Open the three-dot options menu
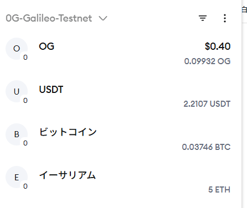This screenshot has height=208, width=247. point(225,18)
